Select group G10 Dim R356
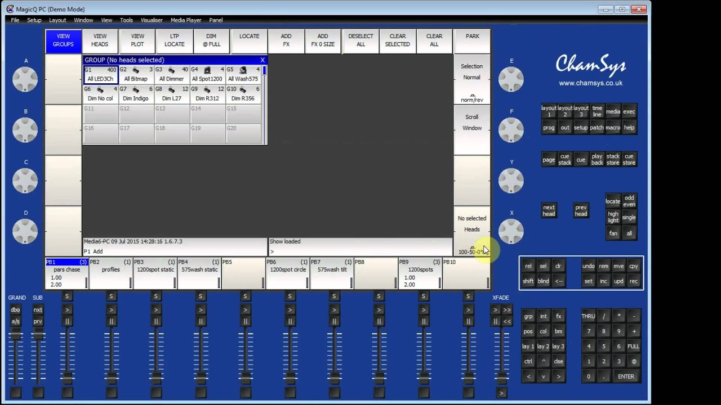Screen dimensions: 721x405 click(243, 94)
